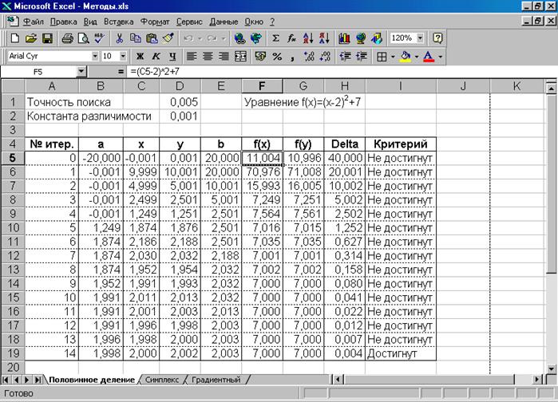Image resolution: width=558 pixels, height=402 pixels.
Task: Click Merge and Center button
Action: pyautogui.click(x=240, y=56)
